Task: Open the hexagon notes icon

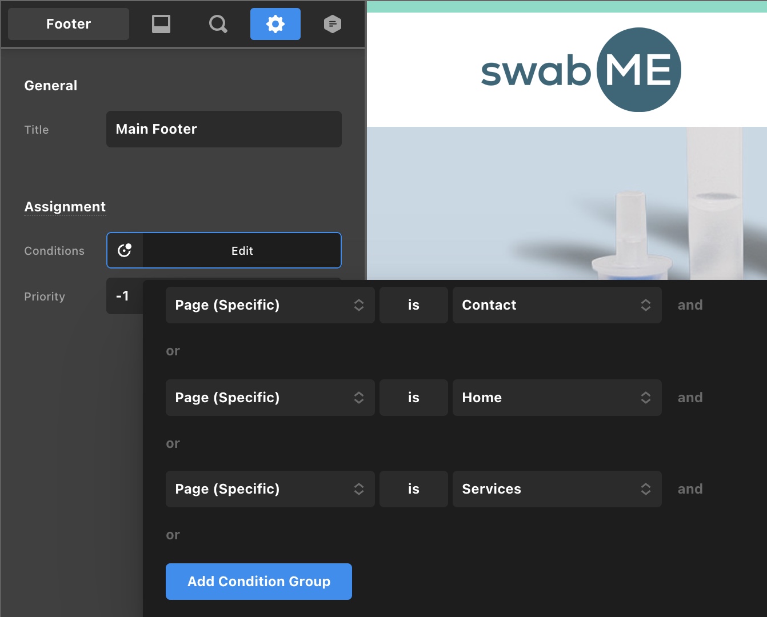Action: coord(333,24)
